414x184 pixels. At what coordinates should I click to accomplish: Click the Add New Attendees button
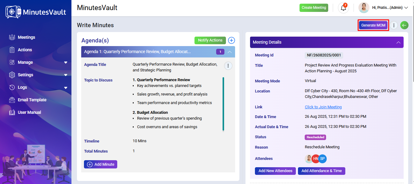pyautogui.click(x=275, y=171)
